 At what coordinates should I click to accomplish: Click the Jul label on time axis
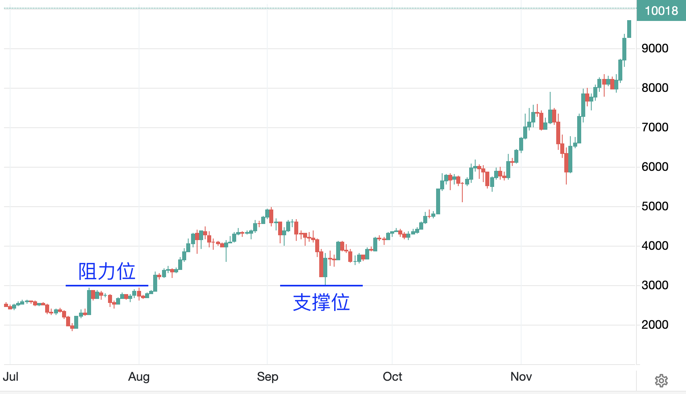point(10,377)
